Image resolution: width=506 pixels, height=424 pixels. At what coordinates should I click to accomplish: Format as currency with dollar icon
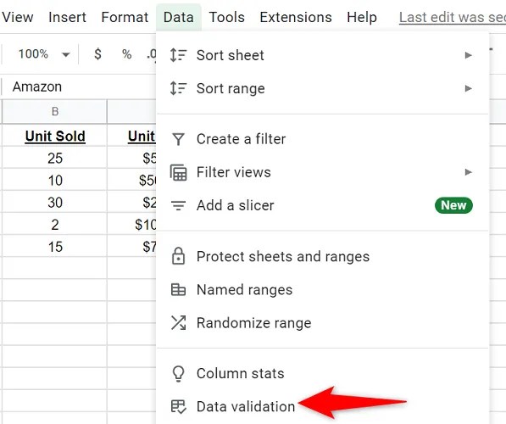click(x=97, y=54)
